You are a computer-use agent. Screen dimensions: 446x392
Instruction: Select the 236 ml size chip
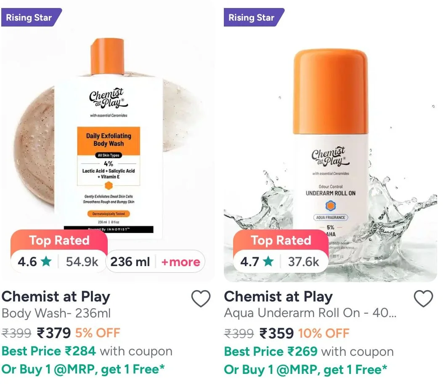pos(130,262)
